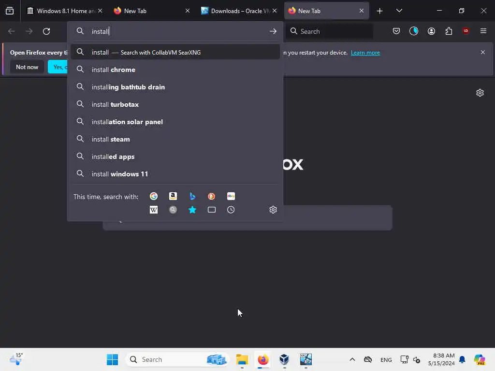The height and width of the screenshot is (371, 495).
Task: Search with DuckDuckGo icon
Action: [x=212, y=196]
